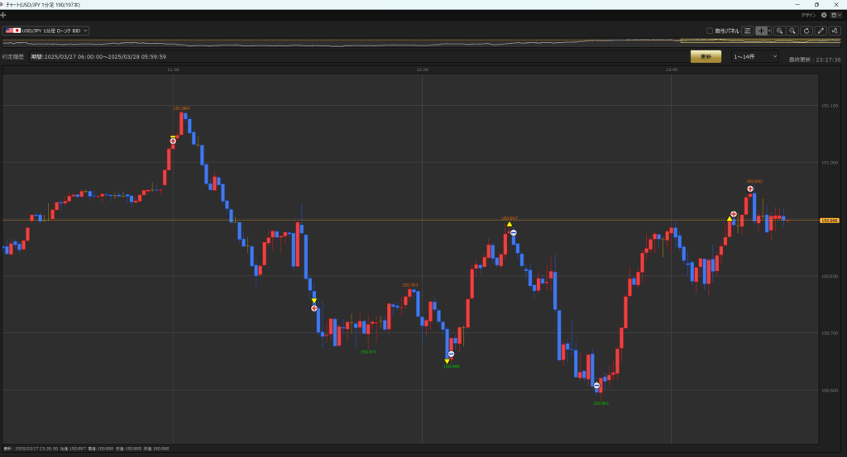Viewport: 847px width, 457px height.
Task: Click the 約定履歴 label
Action: click(13, 57)
